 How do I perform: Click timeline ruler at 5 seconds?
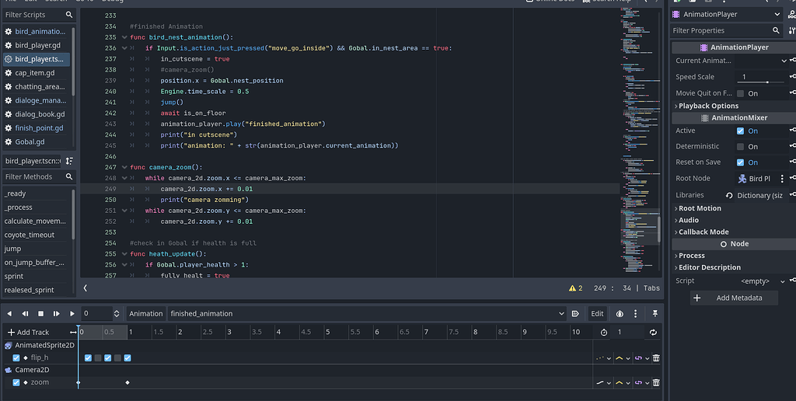327,332
